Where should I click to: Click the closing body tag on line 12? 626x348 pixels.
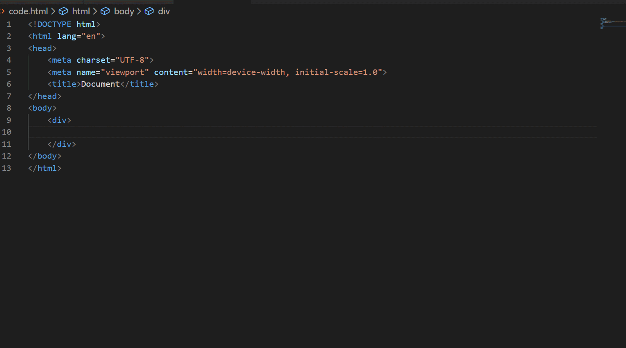click(44, 156)
